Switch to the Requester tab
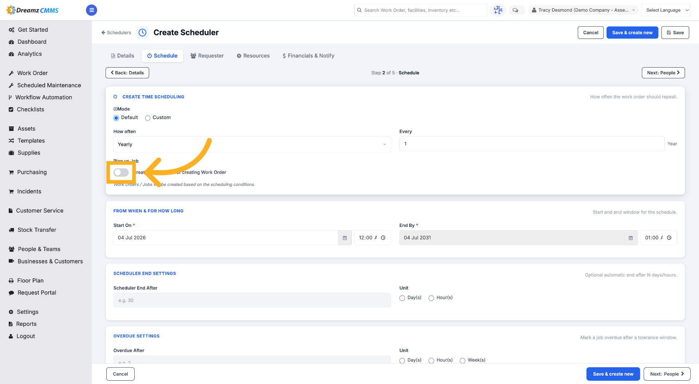 click(x=207, y=56)
